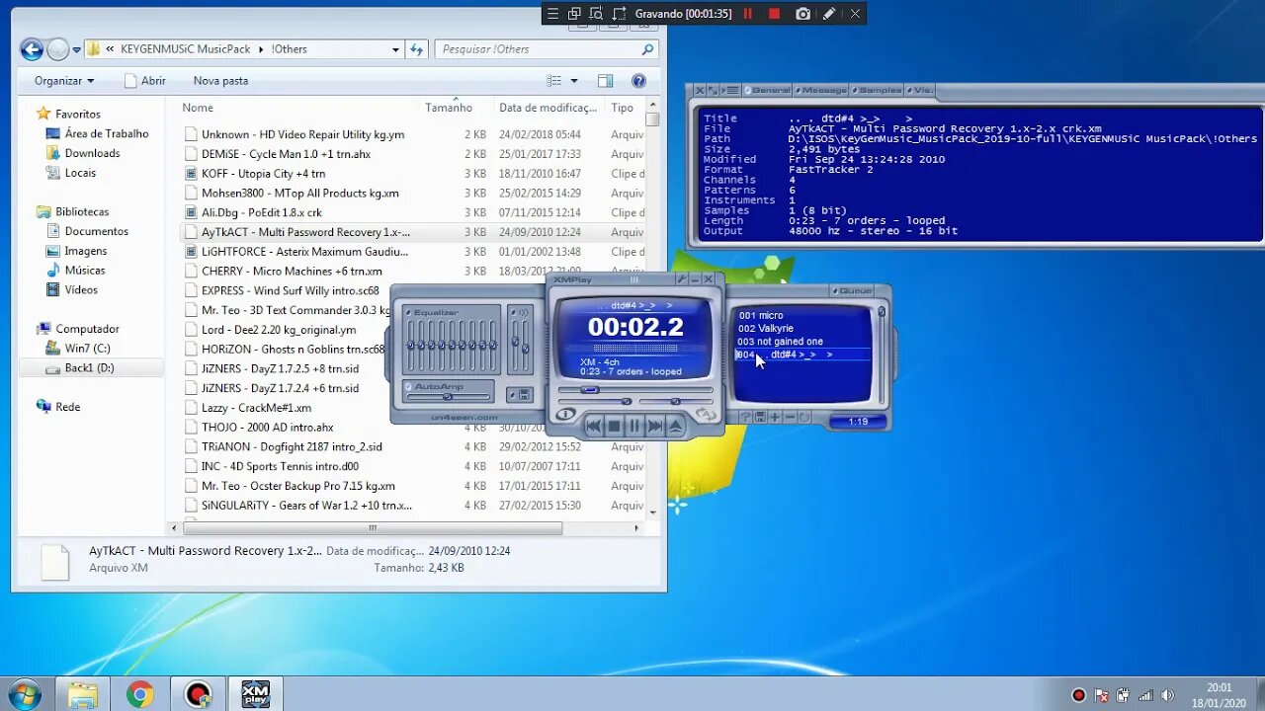Take a screenshot with recorder camera icon
Viewport: 1265px width, 711px height.
[802, 14]
